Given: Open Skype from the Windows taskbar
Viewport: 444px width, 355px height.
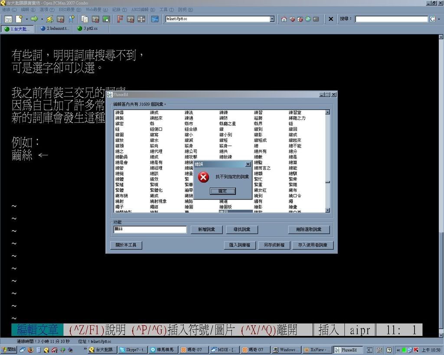Looking at the screenshot, I should [133, 350].
